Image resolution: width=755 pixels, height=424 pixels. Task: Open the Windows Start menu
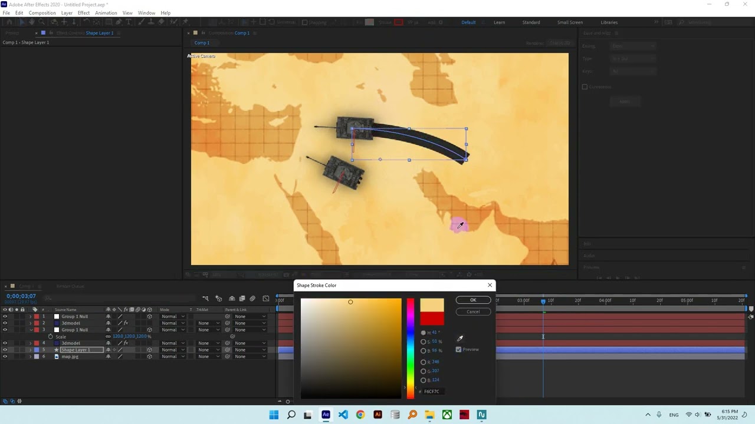coord(274,415)
